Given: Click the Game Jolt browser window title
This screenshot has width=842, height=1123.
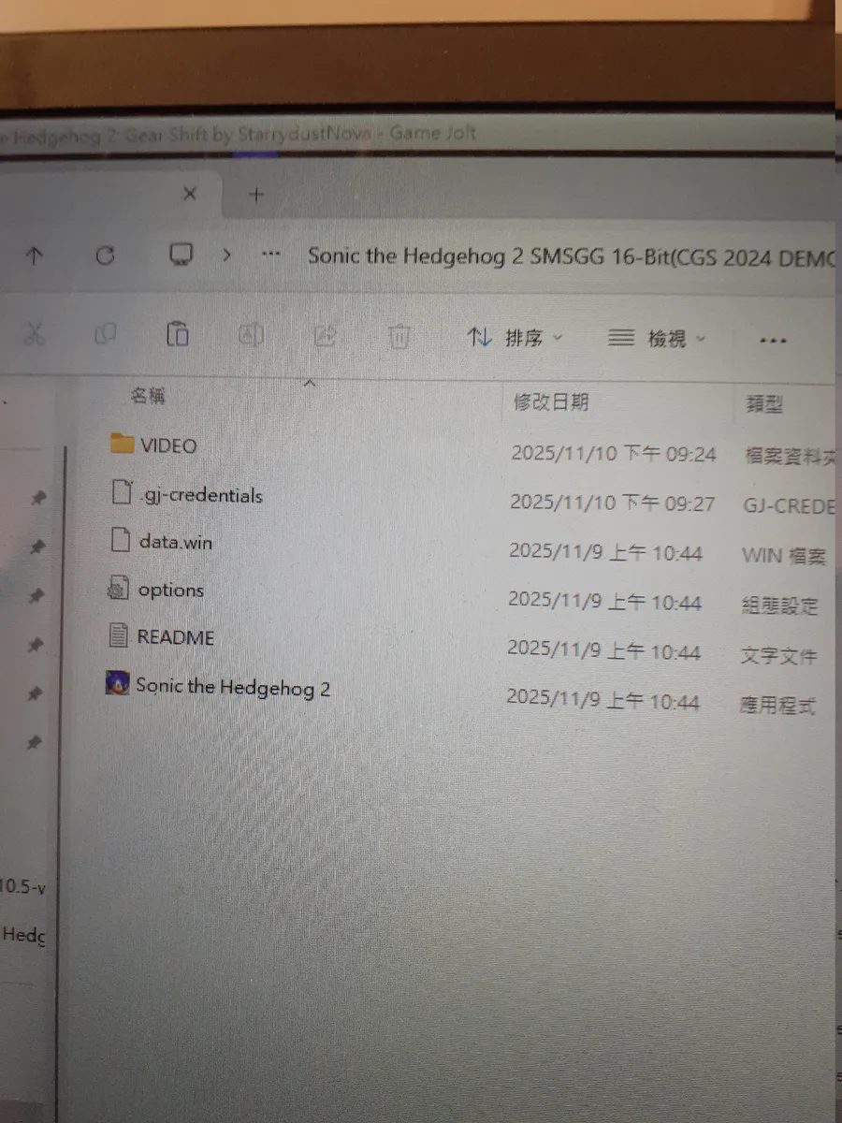Looking at the screenshot, I should [239, 134].
